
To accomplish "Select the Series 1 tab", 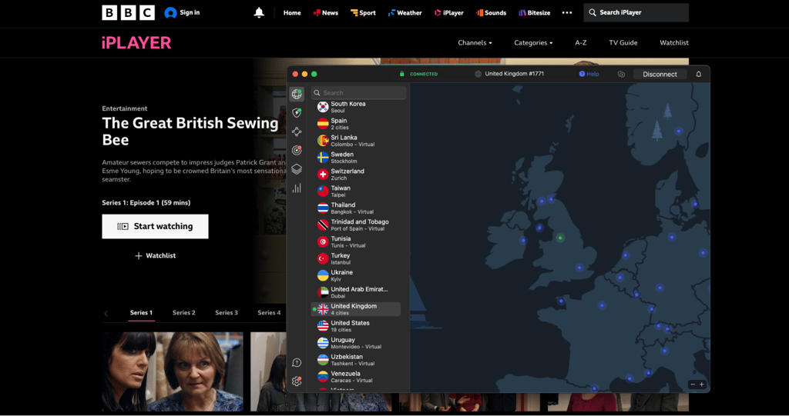I will coord(141,313).
